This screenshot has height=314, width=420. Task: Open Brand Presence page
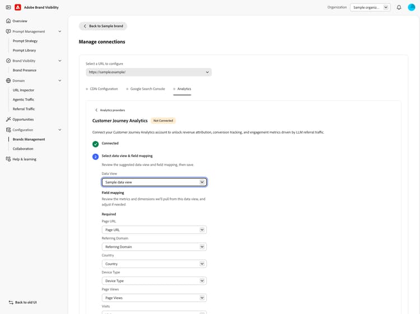(25, 70)
